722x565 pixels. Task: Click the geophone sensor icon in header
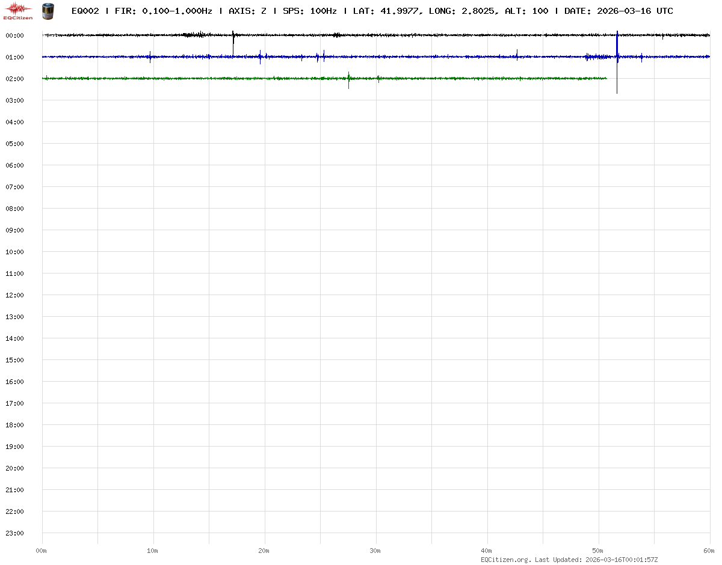(47, 11)
